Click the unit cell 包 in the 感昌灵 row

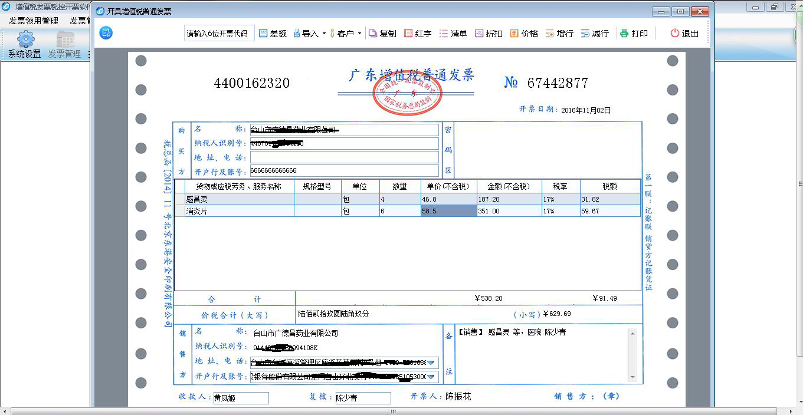(360, 200)
